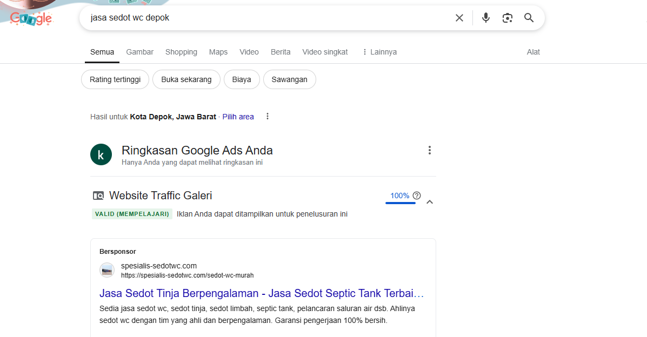Collapse the Website Traffic Galeri section
Viewport: 647px width, 337px height.
click(x=430, y=202)
